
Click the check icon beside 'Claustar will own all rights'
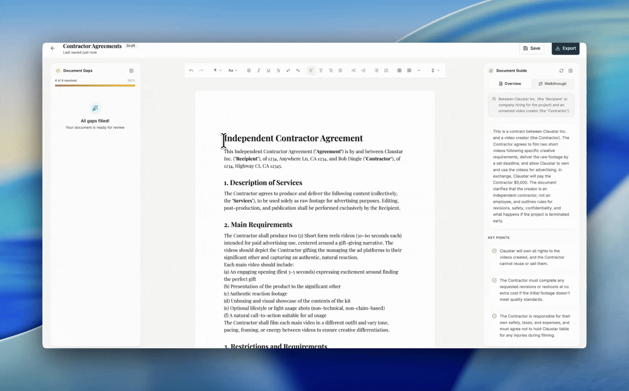[494, 251]
